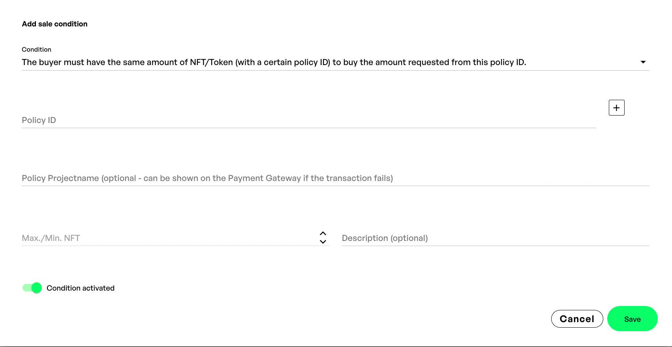
Task: Increase Max./Min. NFT with up arrow
Action: tap(323, 233)
